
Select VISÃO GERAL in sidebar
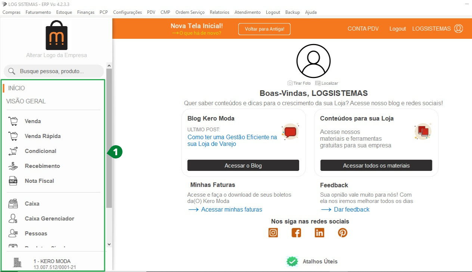(26, 101)
